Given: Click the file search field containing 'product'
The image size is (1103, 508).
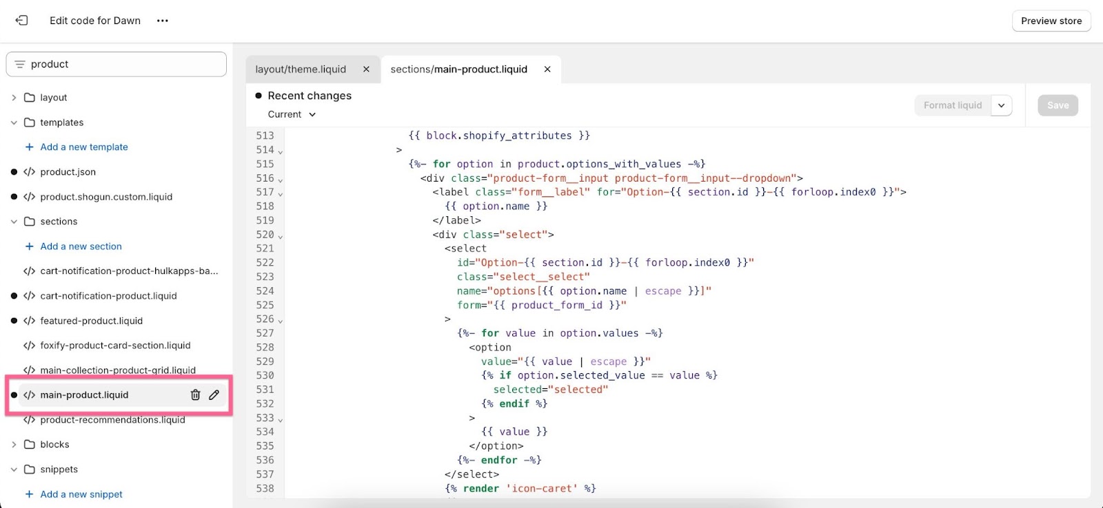Looking at the screenshot, I should (x=116, y=64).
